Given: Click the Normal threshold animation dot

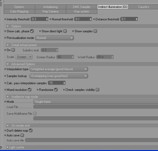Looking at the screenshot, I should click(x=50, y=19).
